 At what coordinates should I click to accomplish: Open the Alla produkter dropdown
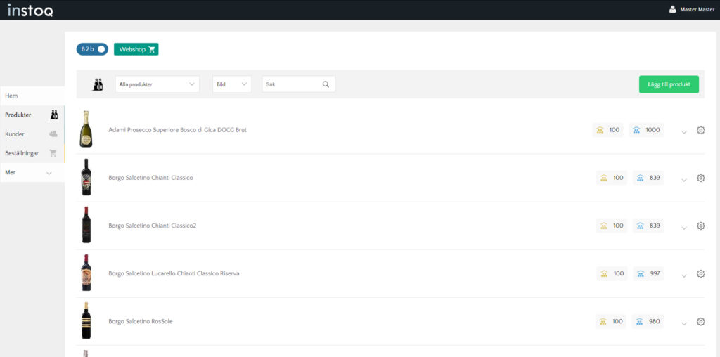click(157, 84)
